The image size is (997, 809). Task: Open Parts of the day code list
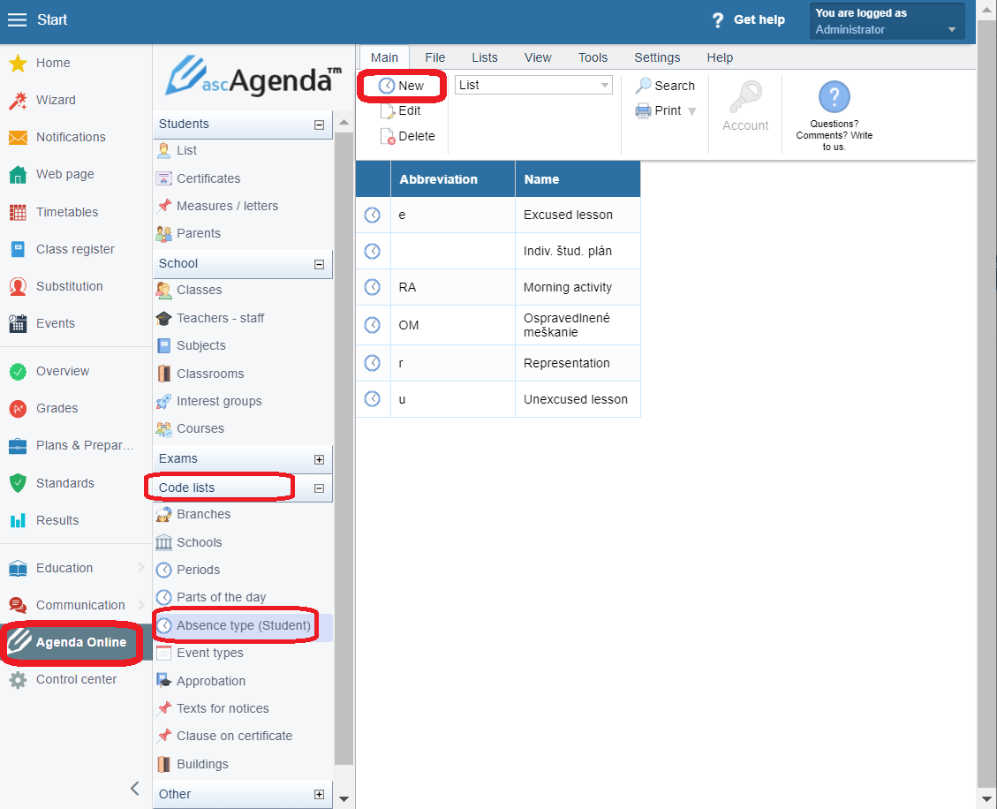click(222, 597)
